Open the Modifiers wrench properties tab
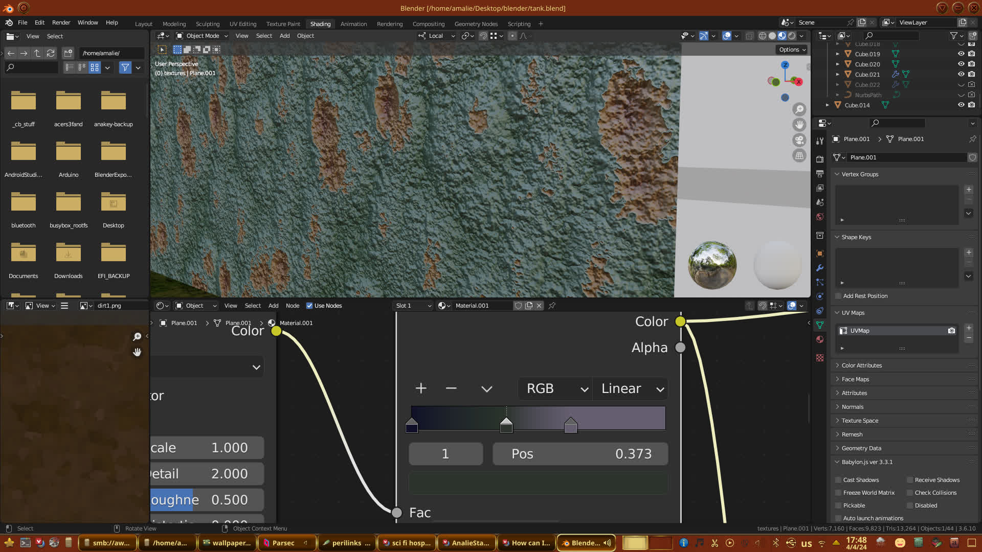 (x=820, y=268)
